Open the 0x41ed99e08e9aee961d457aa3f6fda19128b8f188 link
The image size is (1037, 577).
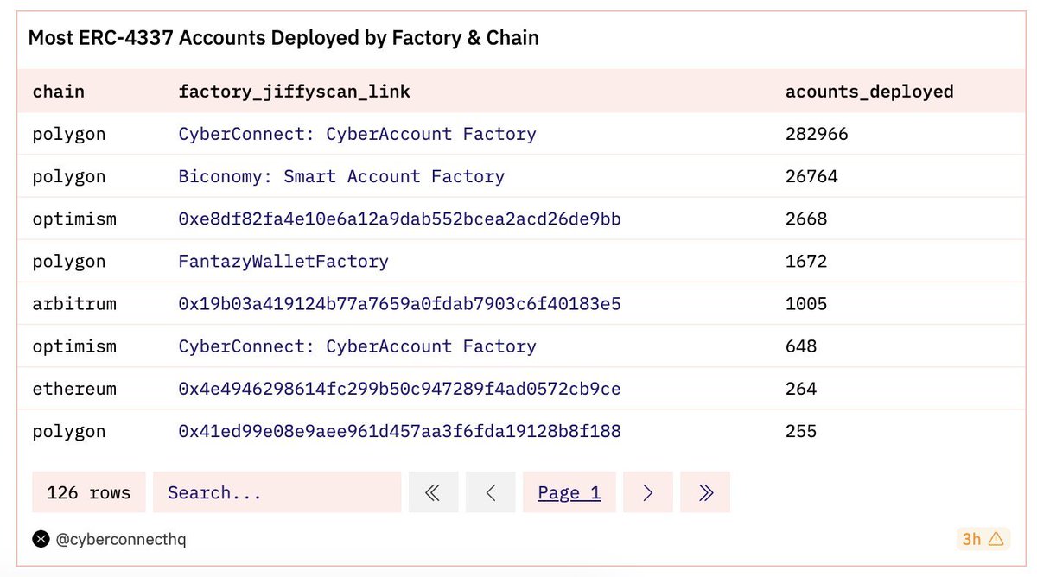(399, 431)
